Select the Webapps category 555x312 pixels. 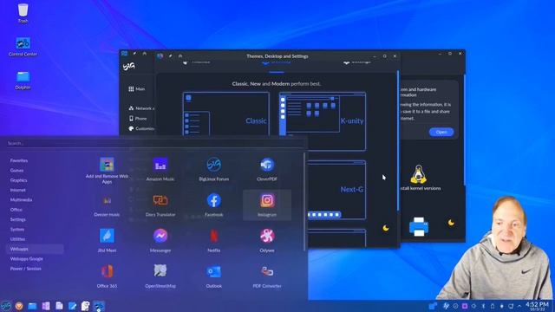click(35, 249)
